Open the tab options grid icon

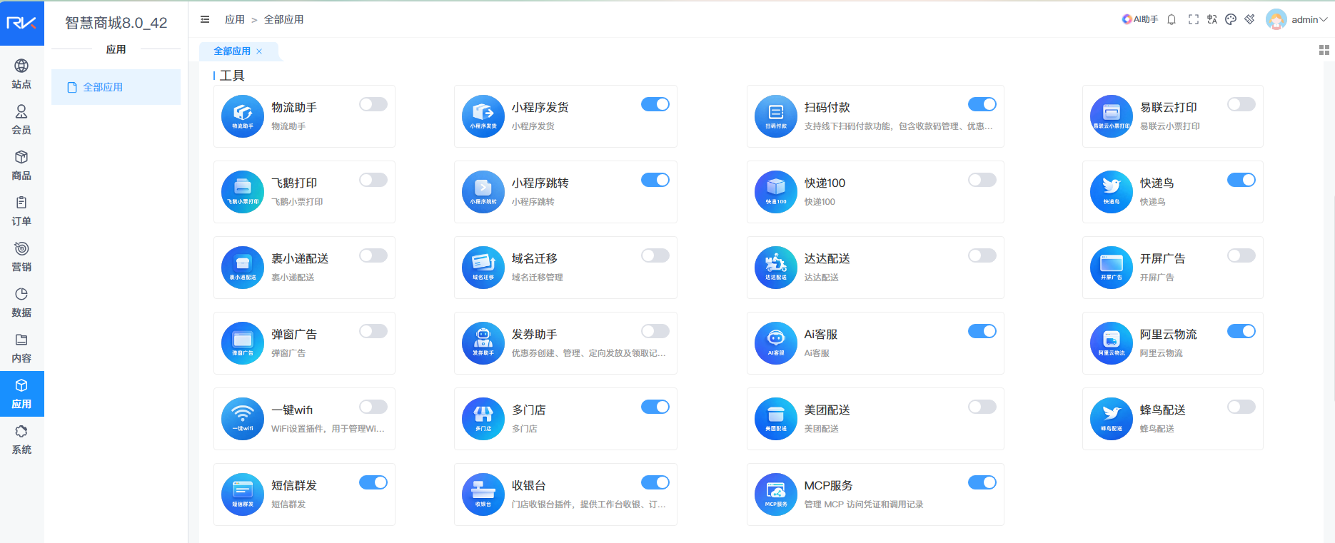pyautogui.click(x=1324, y=50)
